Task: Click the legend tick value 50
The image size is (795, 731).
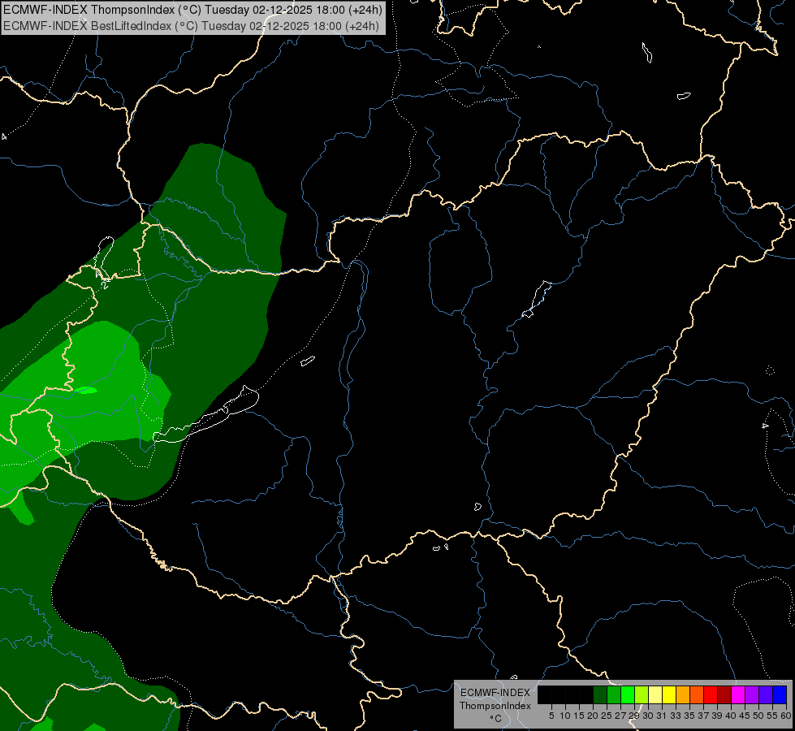Action: 758,716
